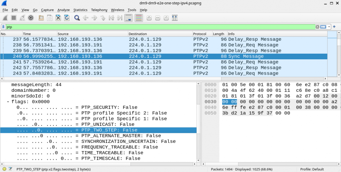
Task: Sort by the Time column header
Action: tap(40, 34)
